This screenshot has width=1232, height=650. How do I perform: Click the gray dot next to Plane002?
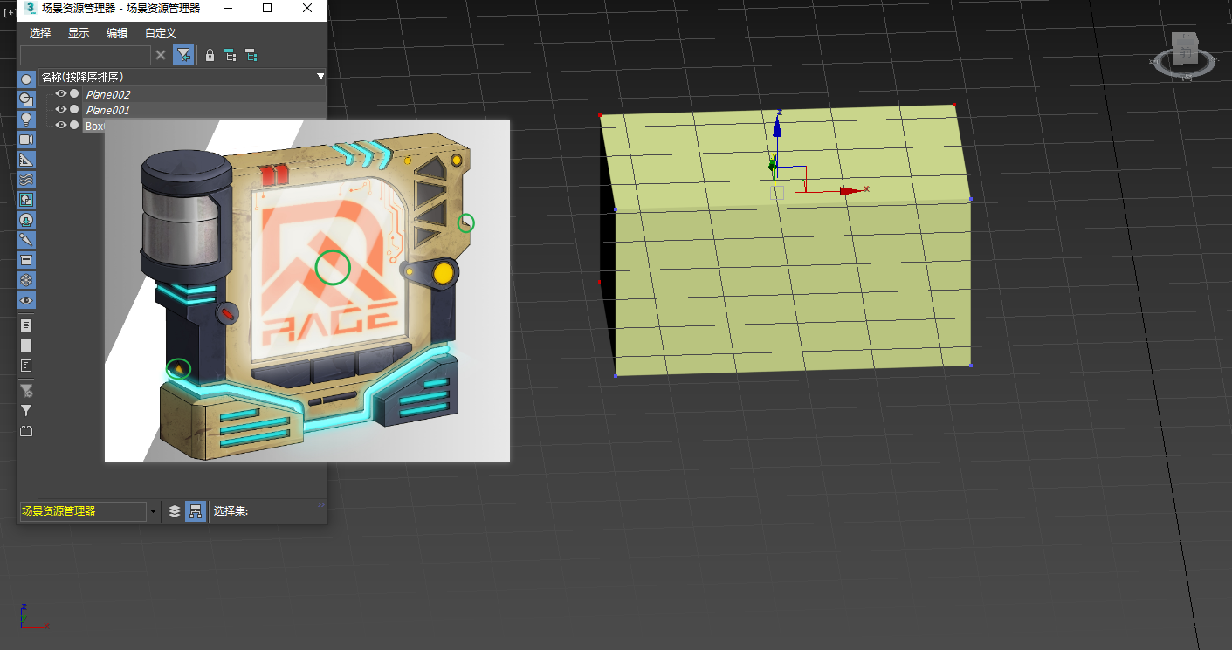[x=74, y=93]
